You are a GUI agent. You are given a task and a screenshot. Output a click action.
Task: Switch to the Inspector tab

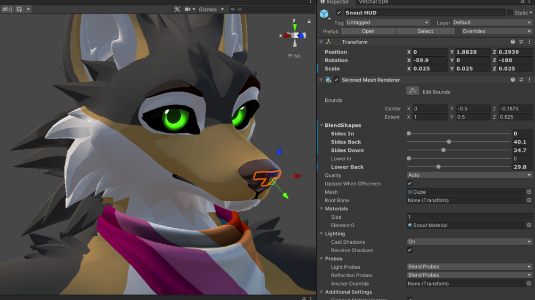tap(334, 2)
